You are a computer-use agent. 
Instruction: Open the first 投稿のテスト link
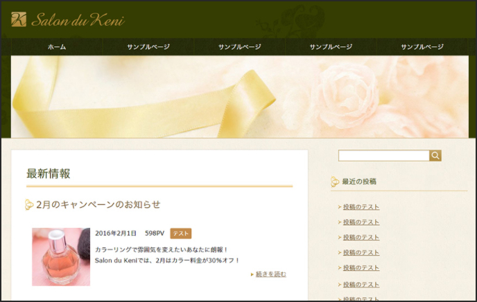tap(361, 207)
